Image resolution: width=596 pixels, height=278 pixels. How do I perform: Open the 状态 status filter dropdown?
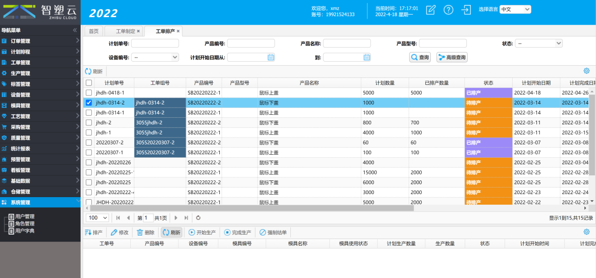(538, 44)
